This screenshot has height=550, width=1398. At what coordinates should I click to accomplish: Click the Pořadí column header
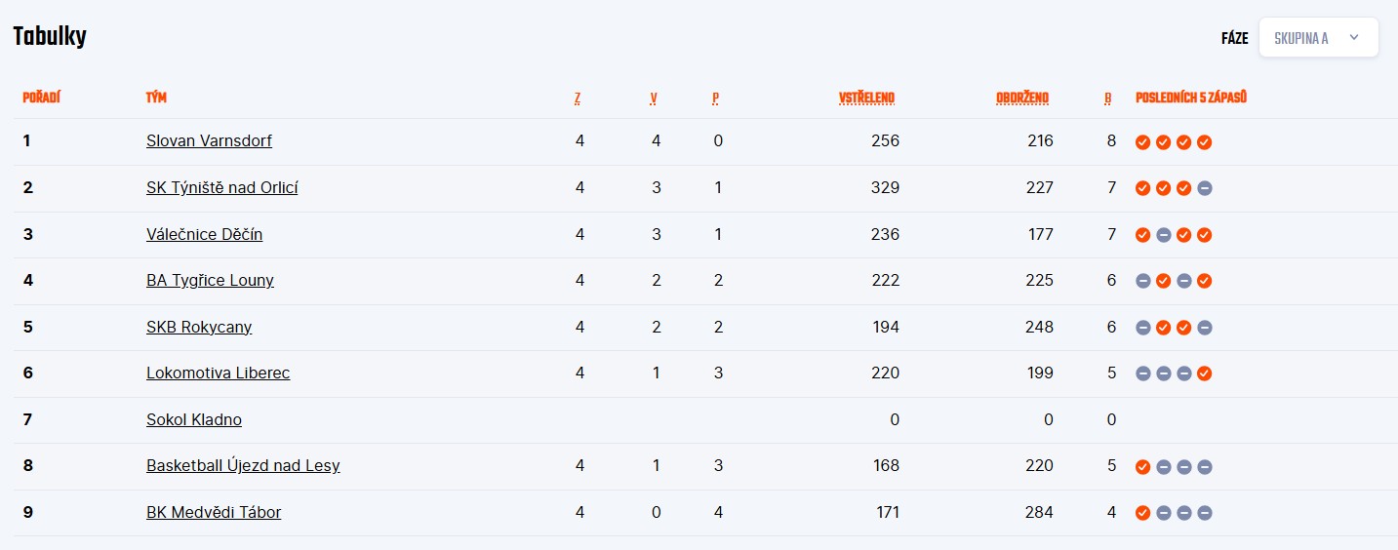coord(42,98)
